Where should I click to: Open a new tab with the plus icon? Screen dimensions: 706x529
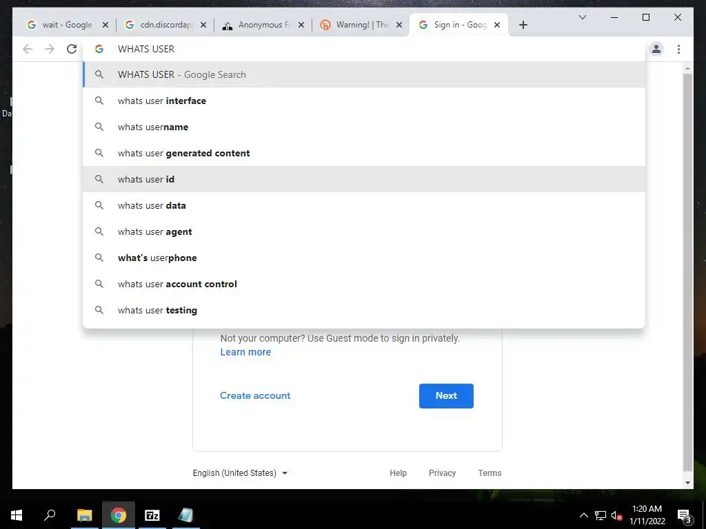pos(523,25)
